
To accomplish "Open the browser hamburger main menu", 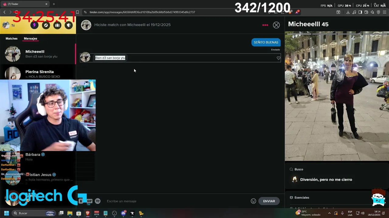I will tap(384, 12).
